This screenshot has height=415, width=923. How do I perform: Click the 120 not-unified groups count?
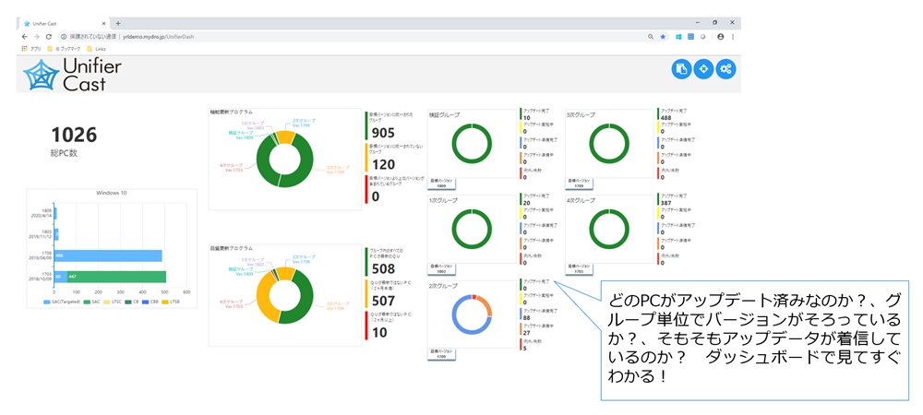pyautogui.click(x=384, y=164)
